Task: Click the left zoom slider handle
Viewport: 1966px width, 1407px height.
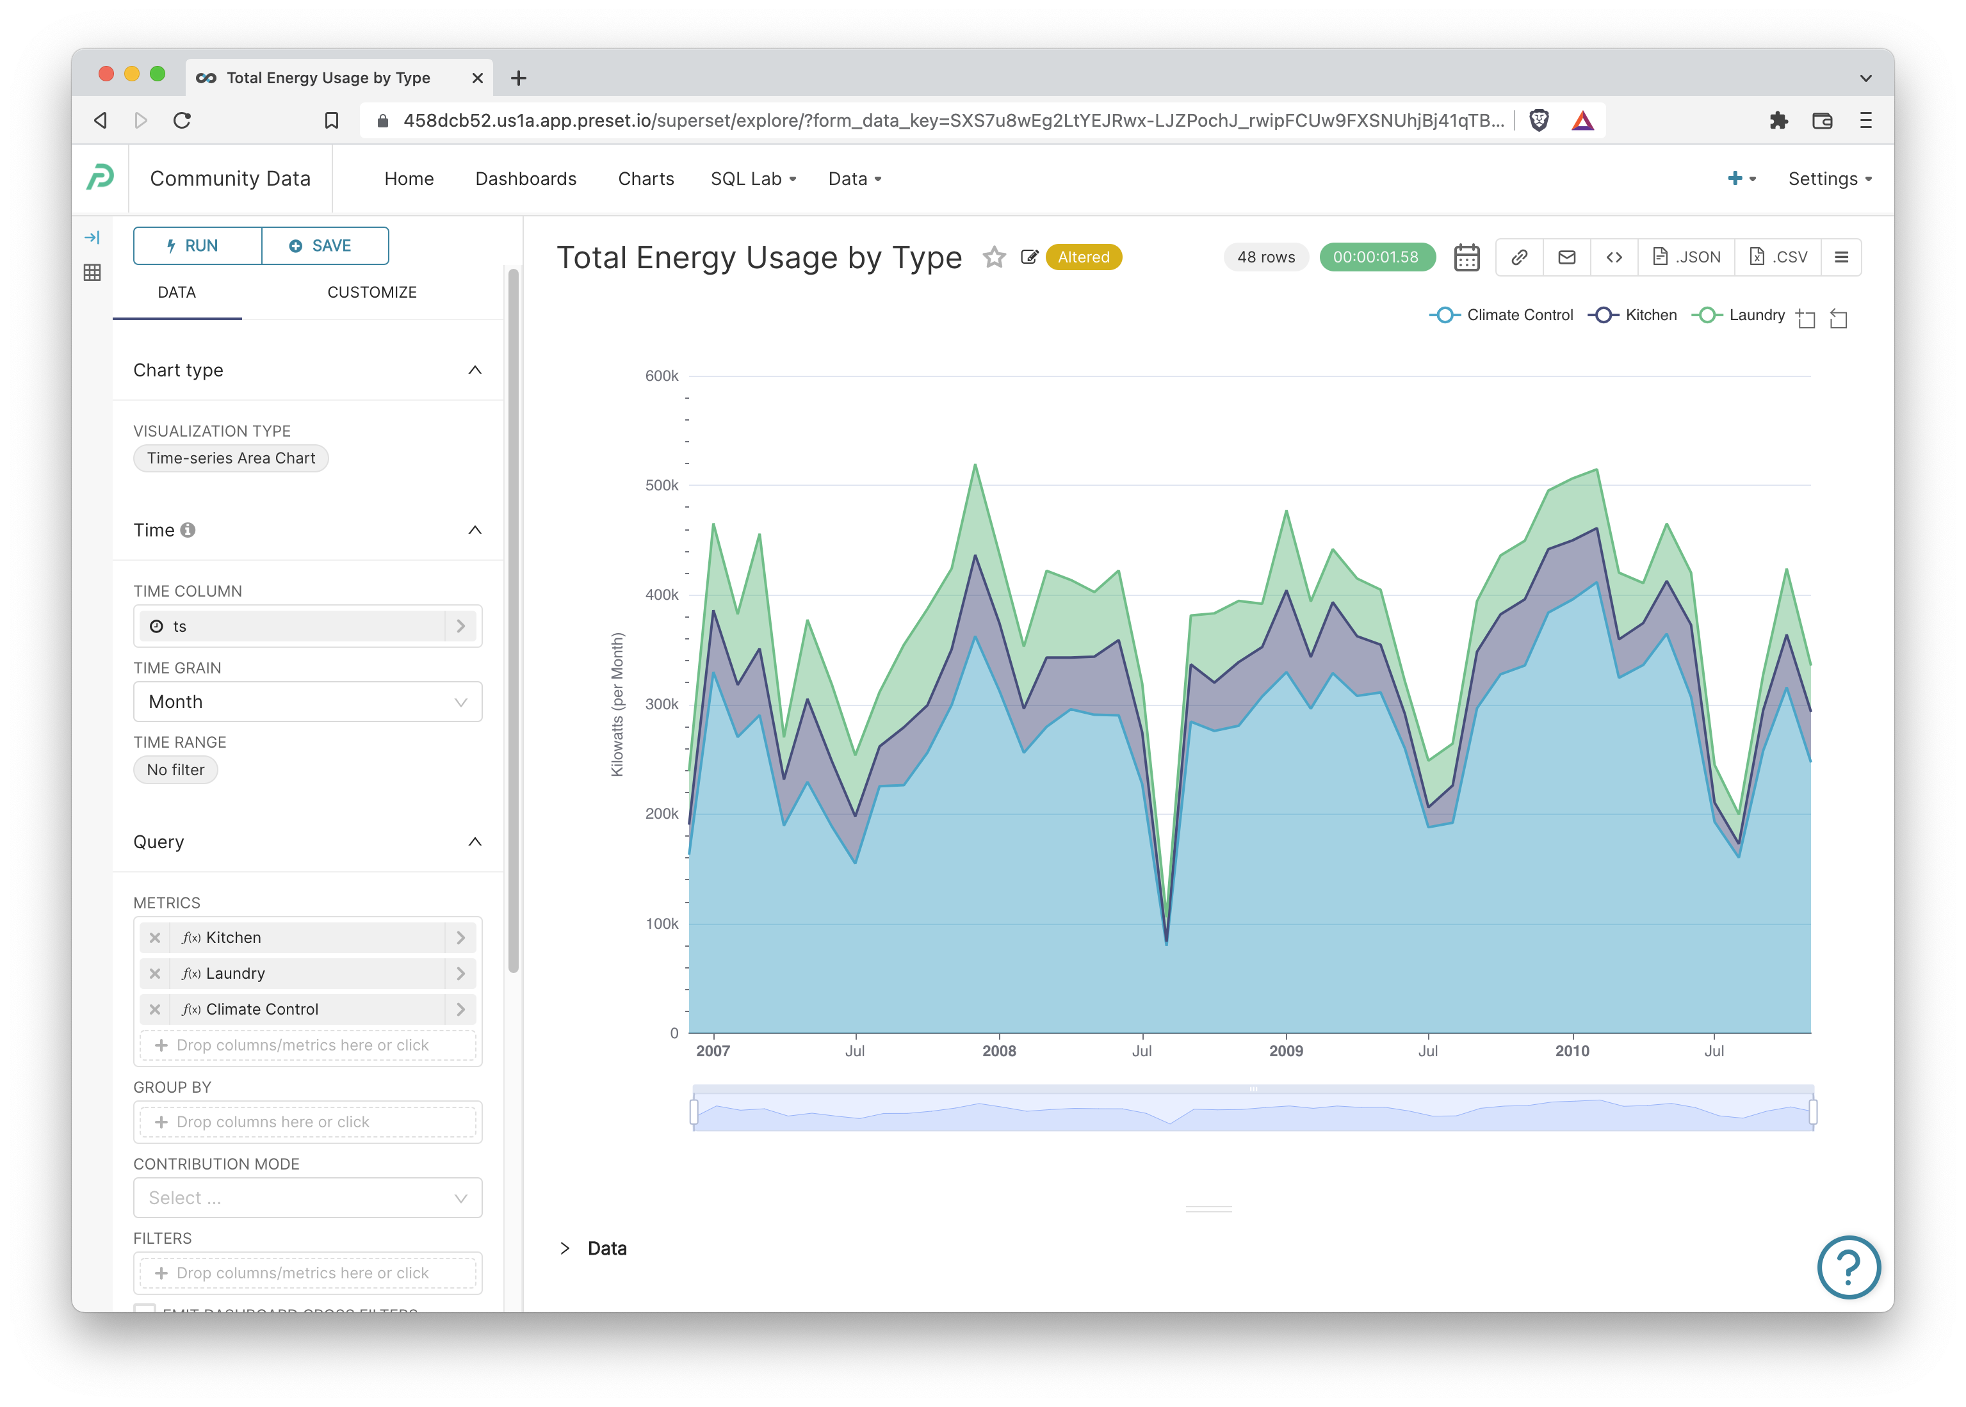Action: tap(694, 1111)
